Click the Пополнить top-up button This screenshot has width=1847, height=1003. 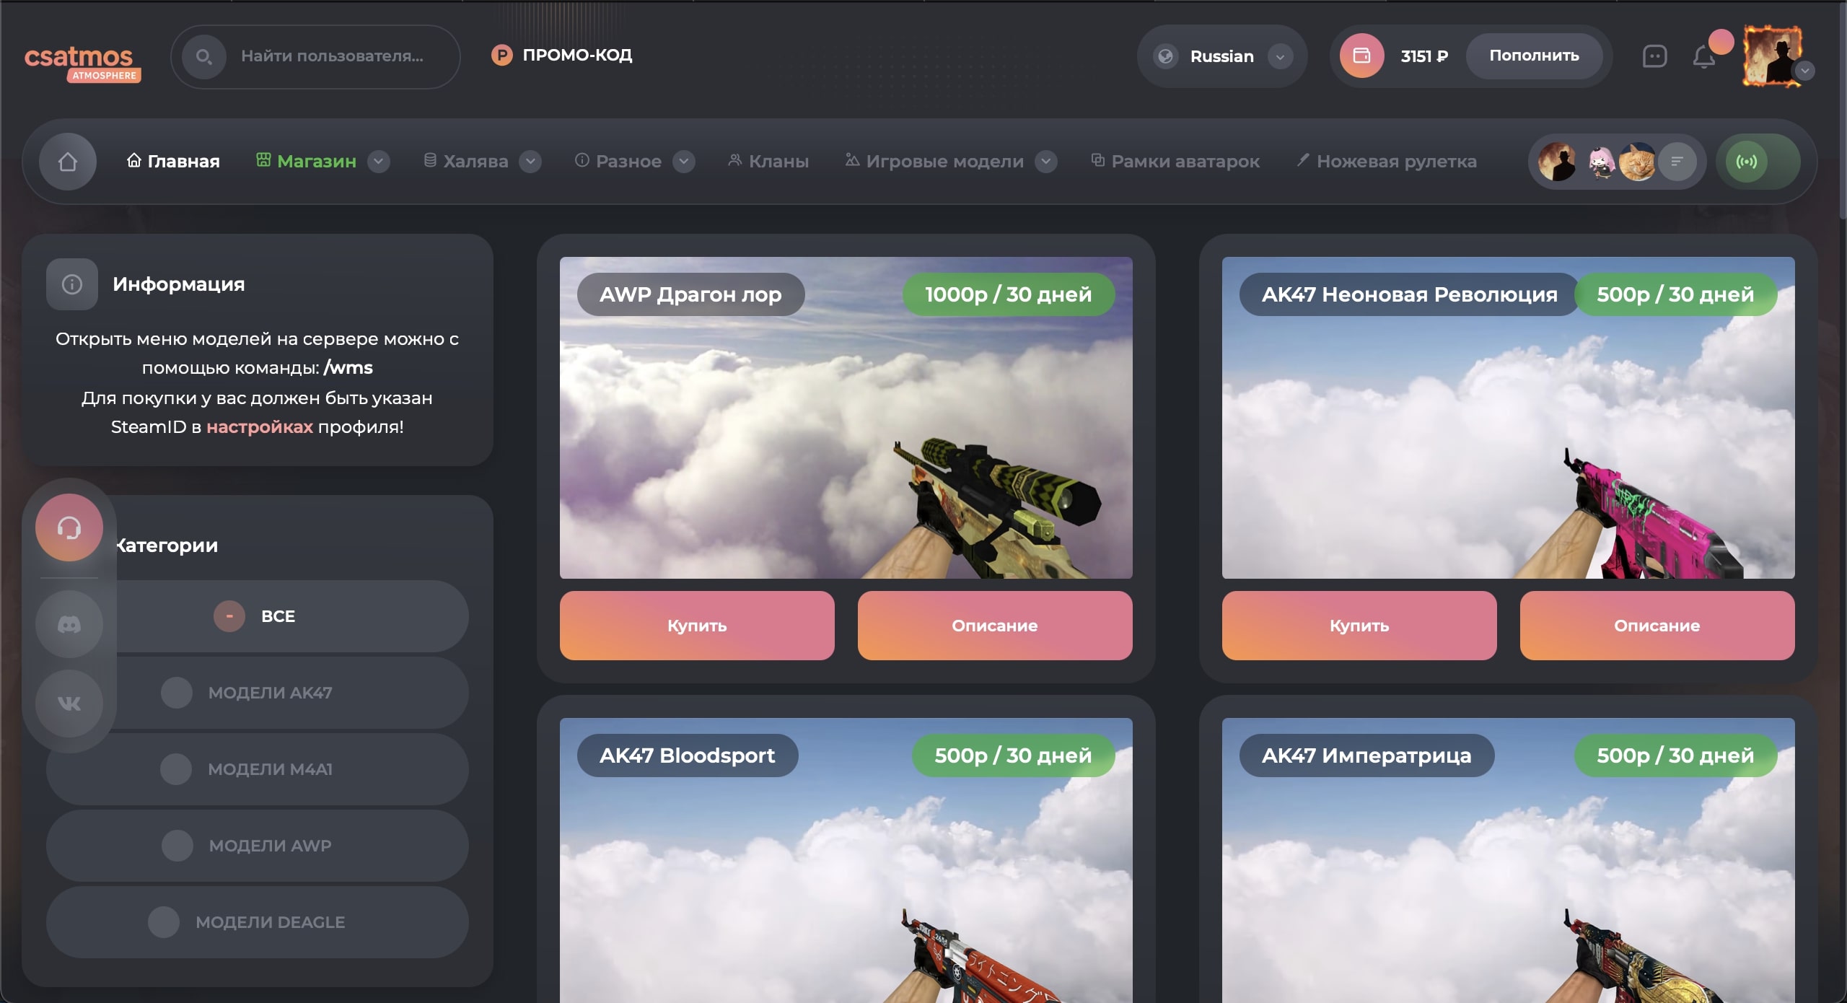(1534, 56)
